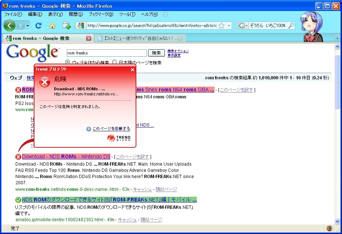Click the Google site favicon in address bar
This screenshot has height=234, width=342.
pyautogui.click(x=81, y=26)
